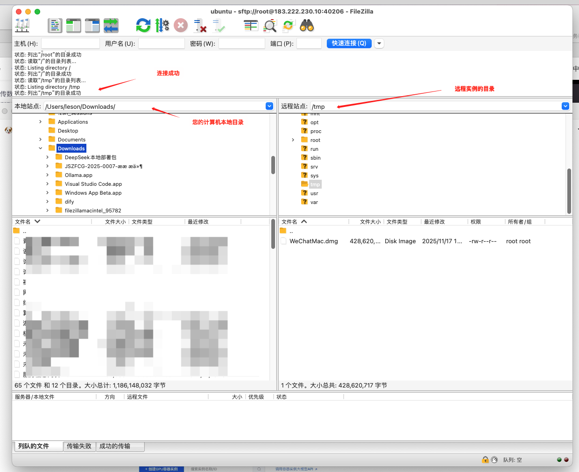
Task: Switch to the 传输失败 tab
Action: pyautogui.click(x=79, y=446)
